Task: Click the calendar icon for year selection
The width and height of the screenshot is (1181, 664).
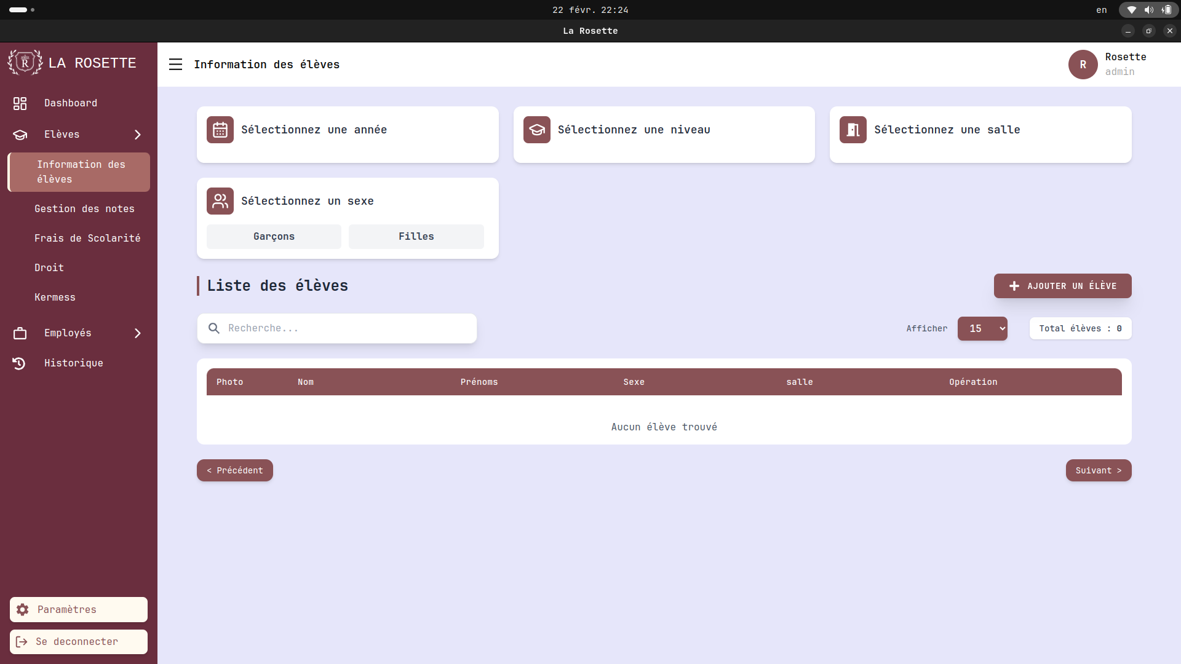Action: [220, 130]
